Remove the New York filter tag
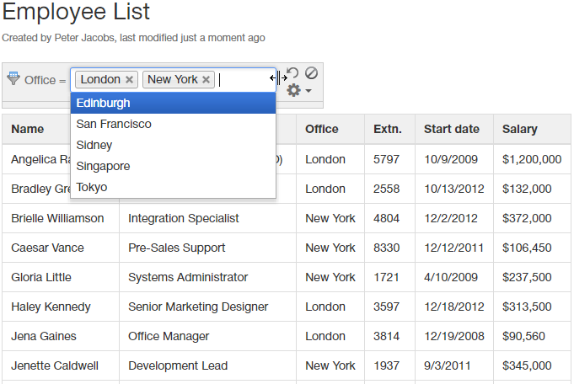This screenshot has height=384, width=574. coord(206,80)
